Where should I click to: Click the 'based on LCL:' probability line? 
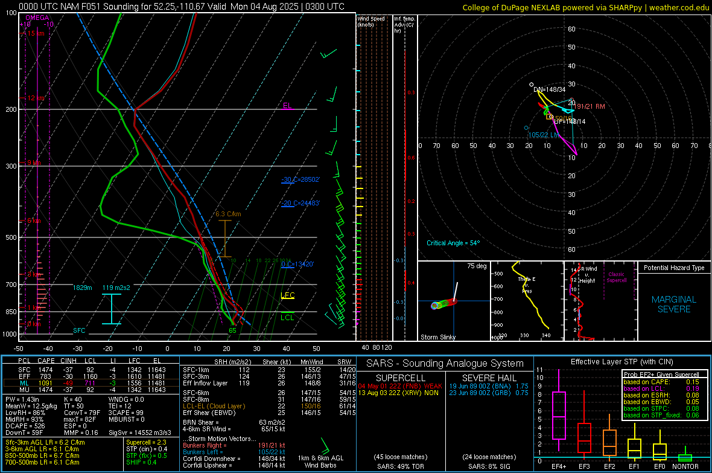[x=661, y=389]
